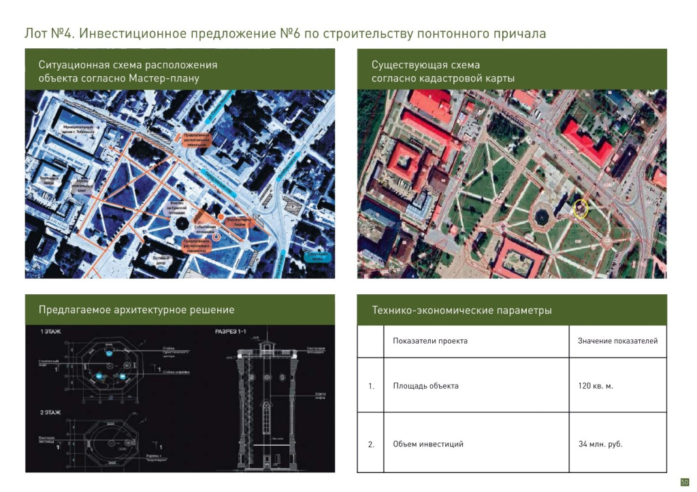Click the 'РАЗРЕЗ 1-1' section label
The height and width of the screenshot is (492, 697).
230,332
